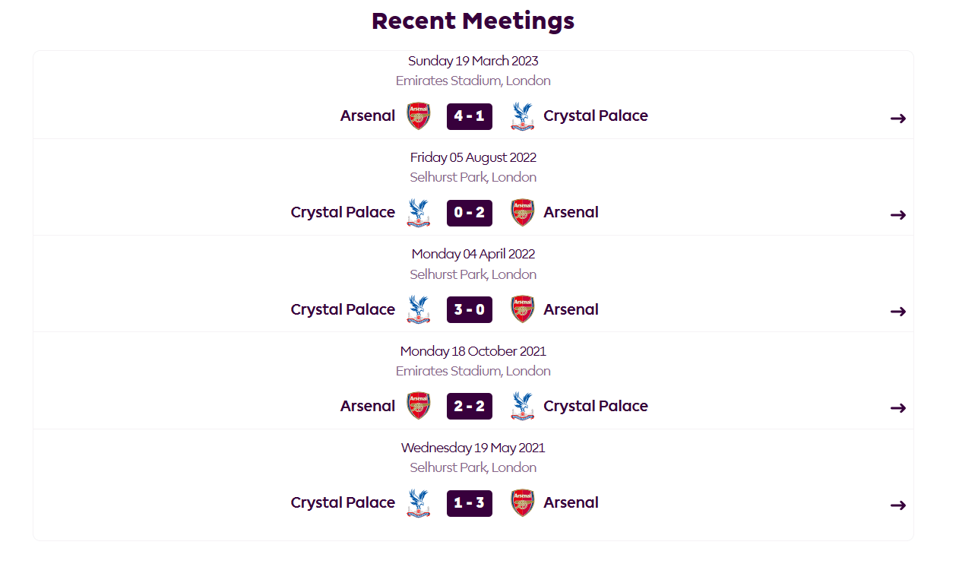Click Crystal Palace crest in the 1 - 3 match
Image resolution: width=959 pixels, height=586 pixels.
click(x=419, y=503)
